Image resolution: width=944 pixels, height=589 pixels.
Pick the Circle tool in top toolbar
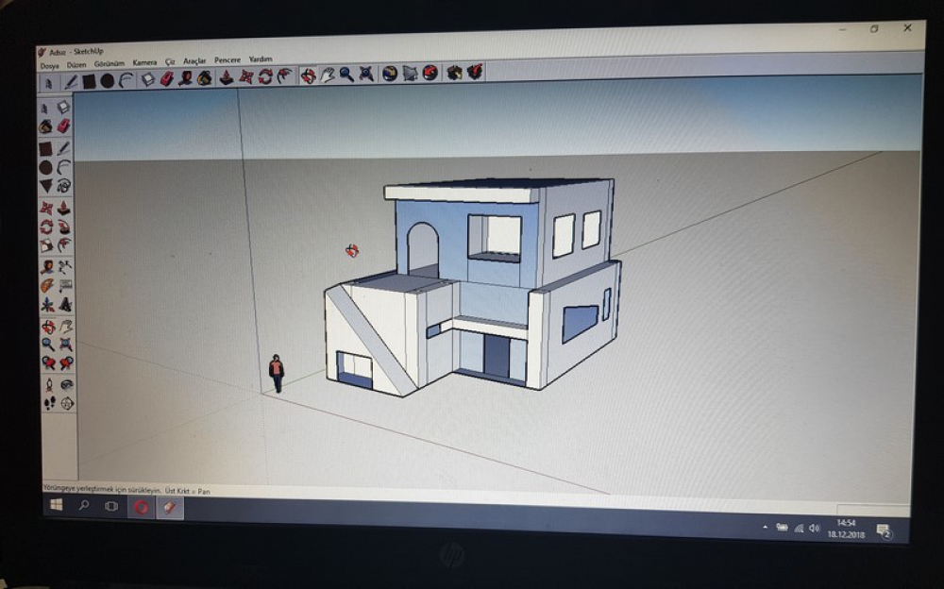[108, 80]
